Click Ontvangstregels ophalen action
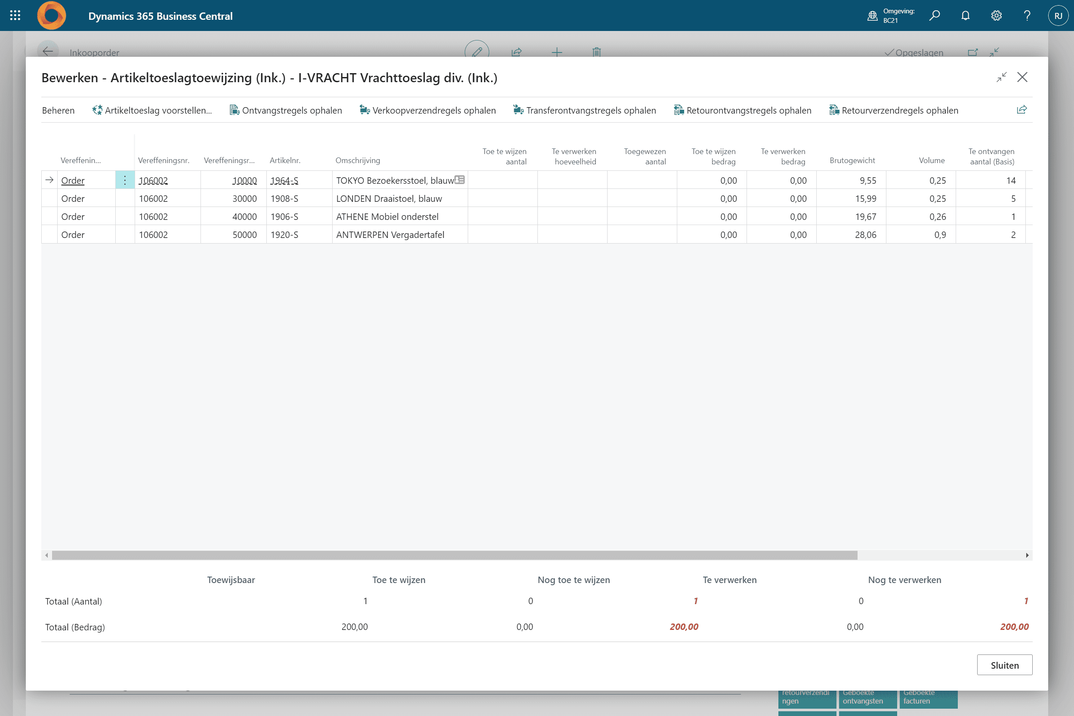 click(x=285, y=110)
